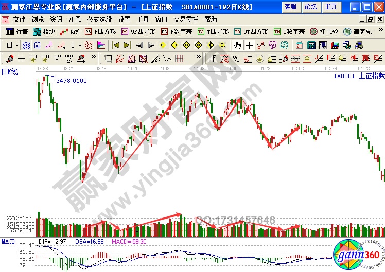Pick the Gann fan lines drawing tool

click(x=120, y=58)
